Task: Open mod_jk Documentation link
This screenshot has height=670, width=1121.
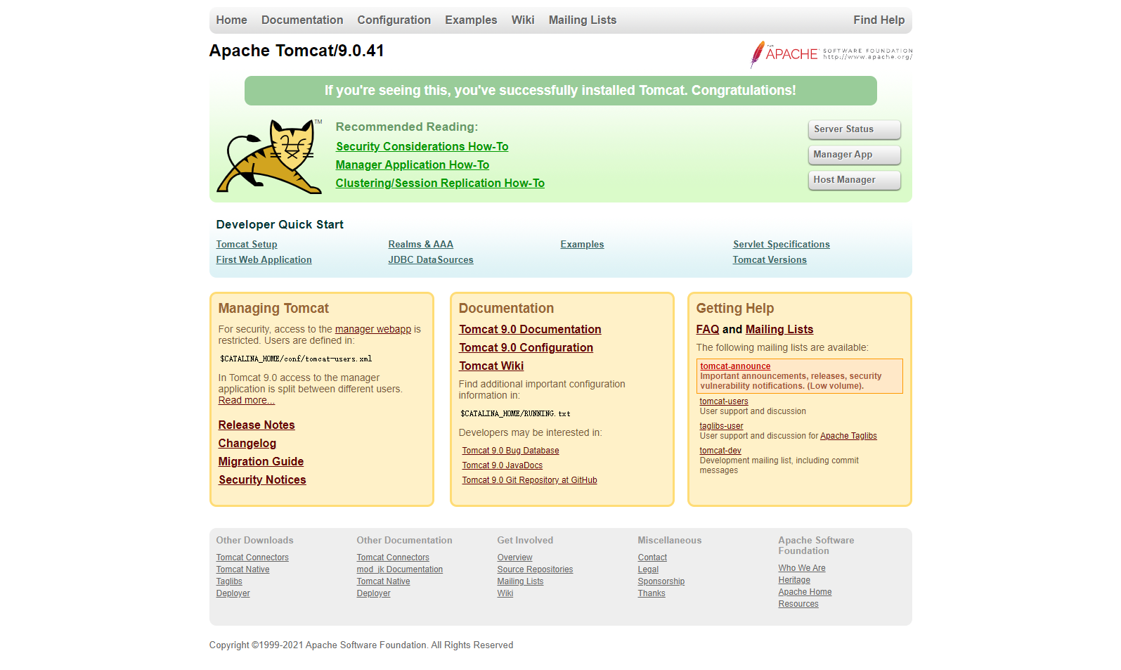Action: [x=399, y=569]
